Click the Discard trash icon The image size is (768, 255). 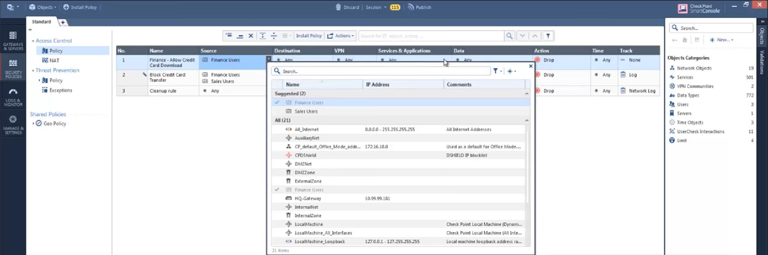coord(338,7)
